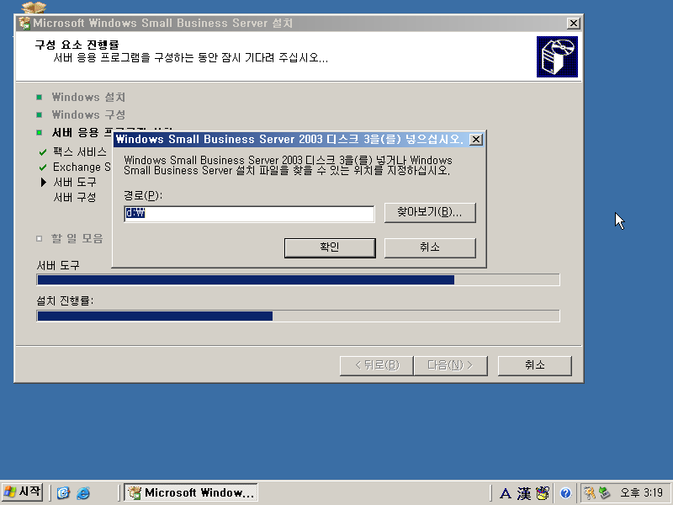Launch Internet Explorer from quick launch
The width and height of the screenshot is (673, 505).
coord(82,492)
